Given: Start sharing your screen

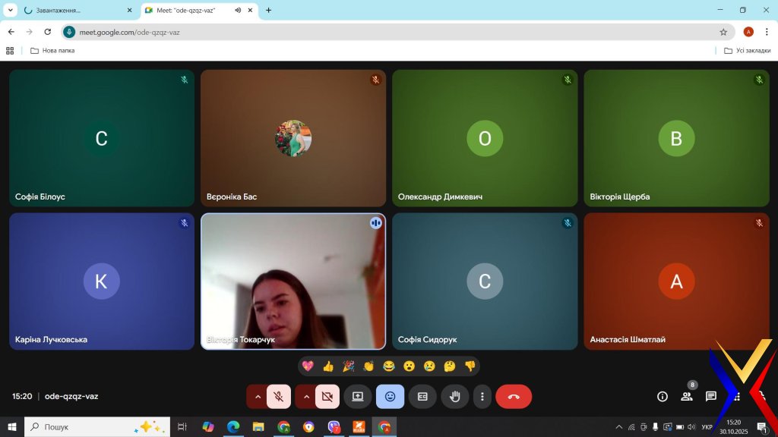Looking at the screenshot, I should coord(357,396).
